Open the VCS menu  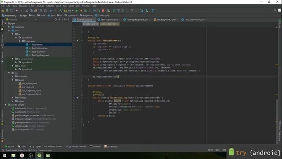click(78, 6)
